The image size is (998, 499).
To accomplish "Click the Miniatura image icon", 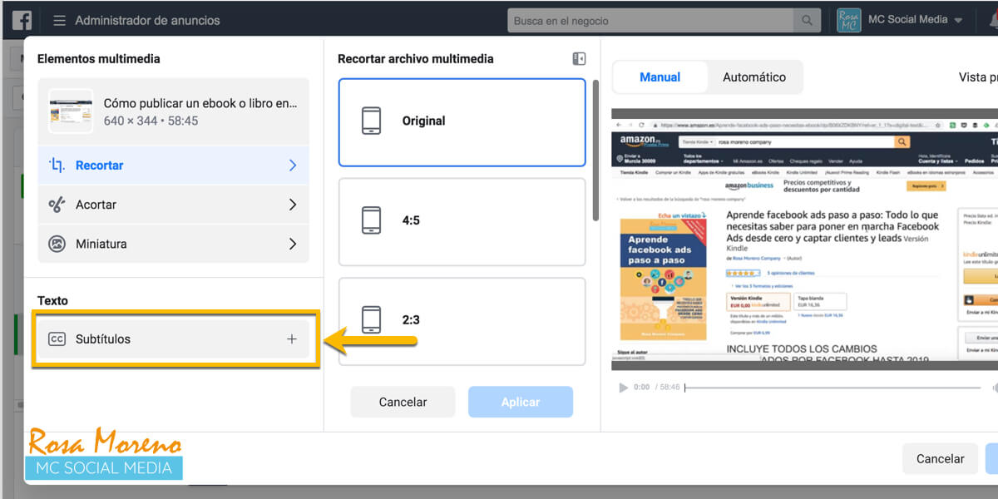I will [x=57, y=244].
